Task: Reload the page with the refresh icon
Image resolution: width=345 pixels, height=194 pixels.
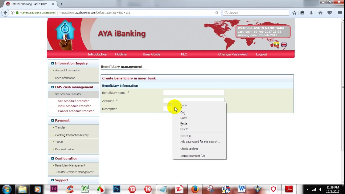Action: pos(217,13)
